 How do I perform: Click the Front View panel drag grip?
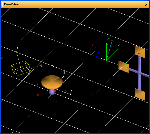pos(2,5)
